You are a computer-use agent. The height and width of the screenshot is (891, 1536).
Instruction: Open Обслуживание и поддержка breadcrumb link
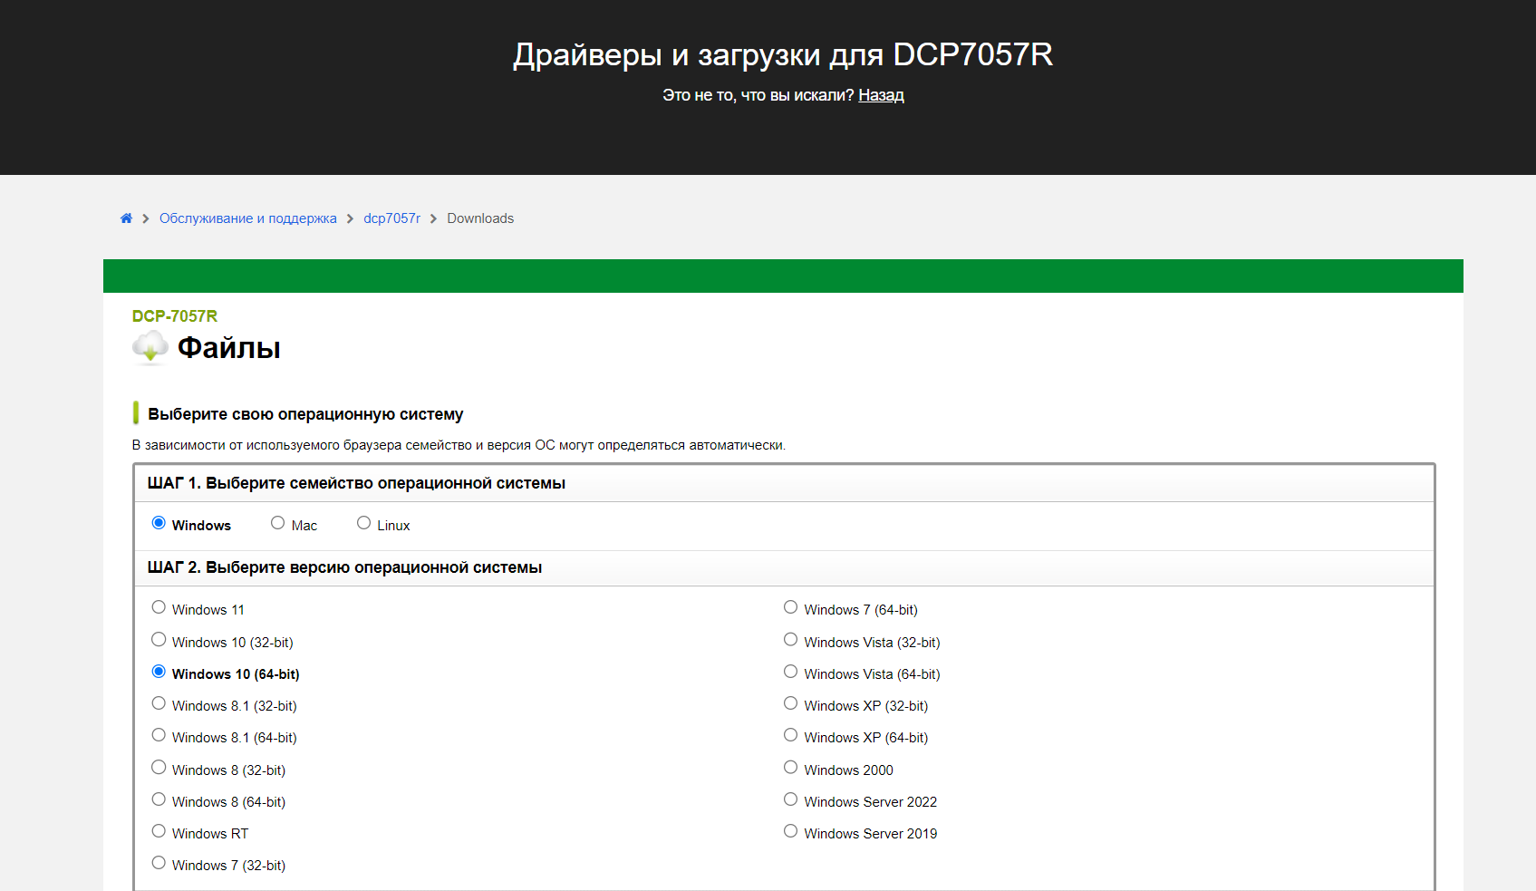tap(247, 218)
